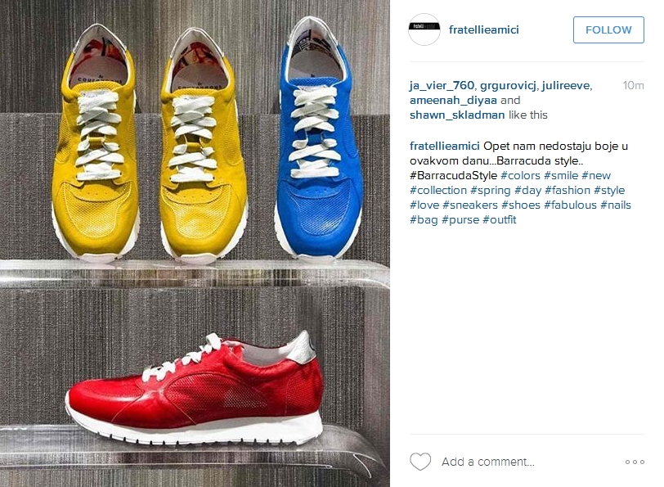Browse the #sneakers hashtag

pyautogui.click(x=470, y=205)
